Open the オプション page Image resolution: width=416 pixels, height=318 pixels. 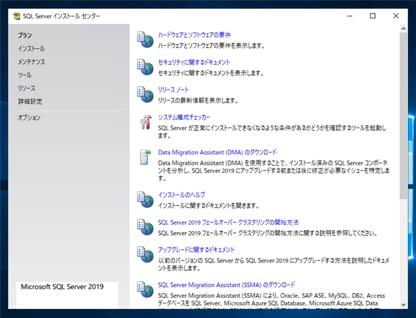pos(29,118)
